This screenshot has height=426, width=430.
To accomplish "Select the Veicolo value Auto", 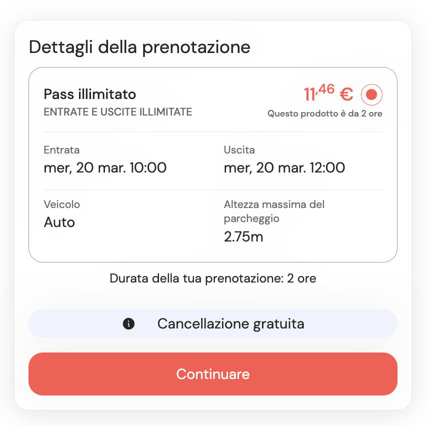I will point(59,222).
